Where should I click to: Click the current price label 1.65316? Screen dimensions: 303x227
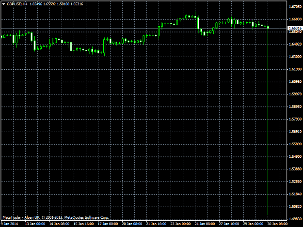tap(295, 28)
